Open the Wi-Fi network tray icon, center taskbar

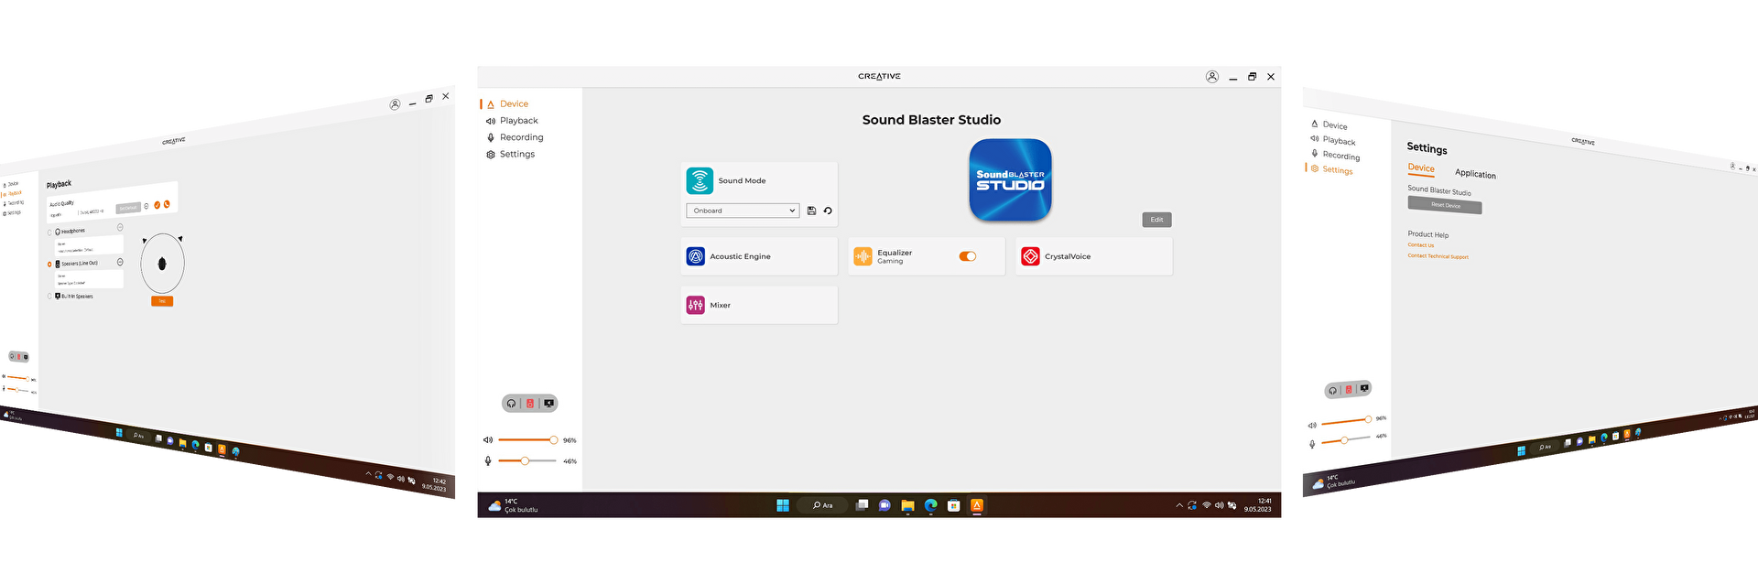click(x=1206, y=505)
